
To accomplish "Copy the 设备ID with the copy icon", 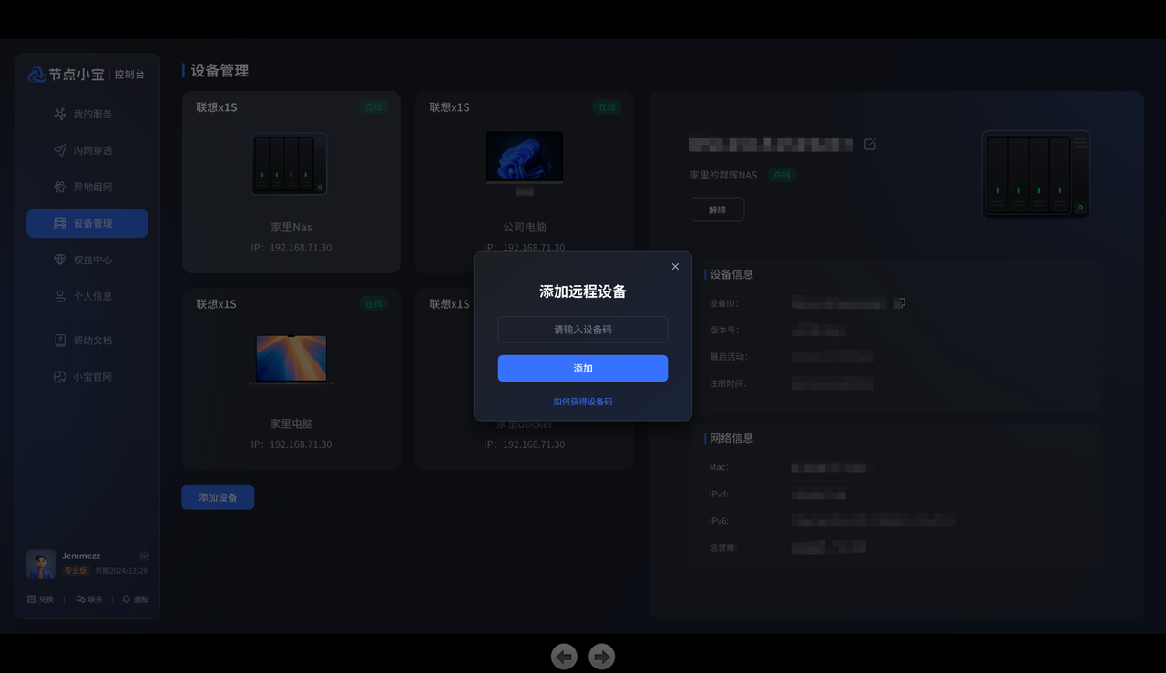I will (899, 302).
